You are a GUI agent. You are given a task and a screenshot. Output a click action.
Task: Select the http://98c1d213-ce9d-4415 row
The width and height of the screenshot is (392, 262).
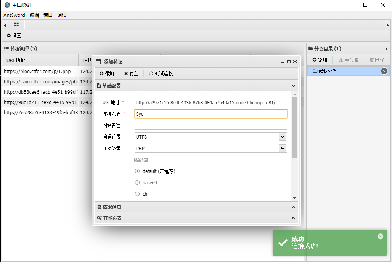(x=47, y=102)
